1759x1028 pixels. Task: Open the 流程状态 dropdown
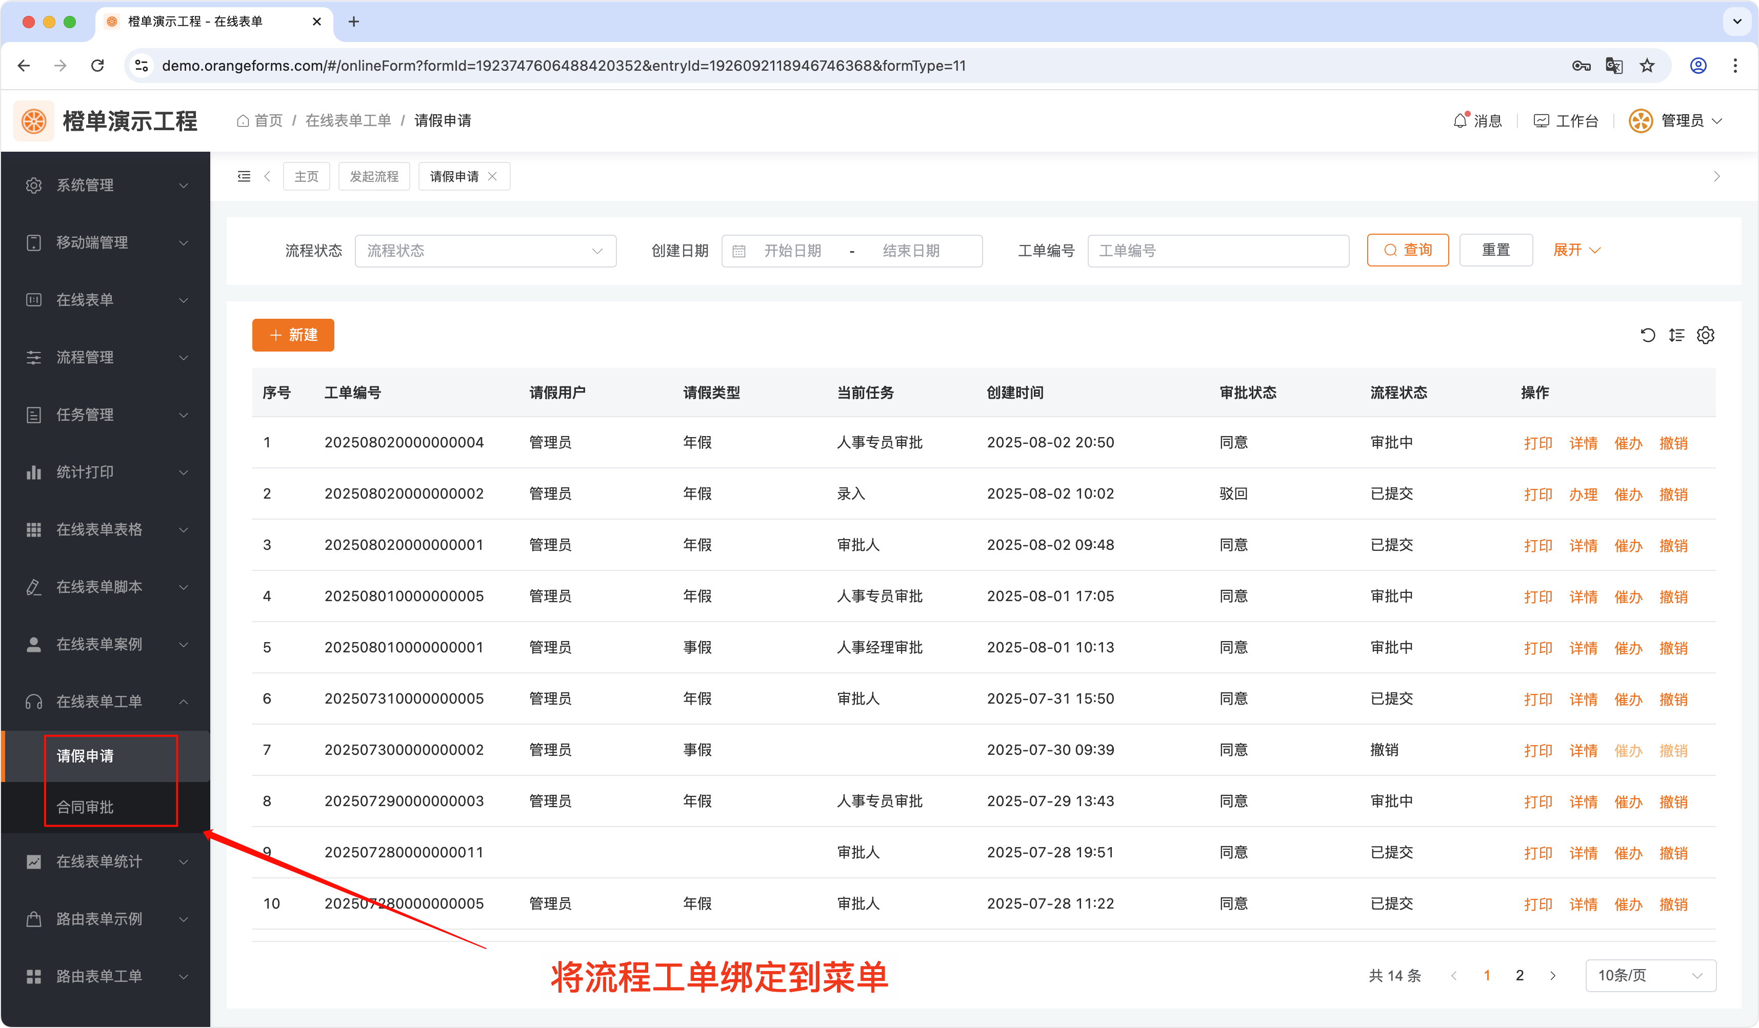click(485, 251)
